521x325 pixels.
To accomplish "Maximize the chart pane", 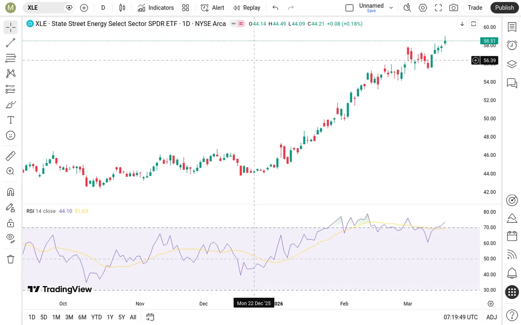I will (474, 24).
